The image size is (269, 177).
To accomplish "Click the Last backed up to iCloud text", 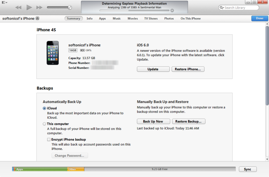I will pyautogui.click(x=168, y=128).
